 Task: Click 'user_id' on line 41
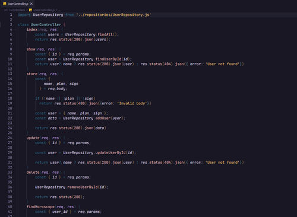coord(60,212)
